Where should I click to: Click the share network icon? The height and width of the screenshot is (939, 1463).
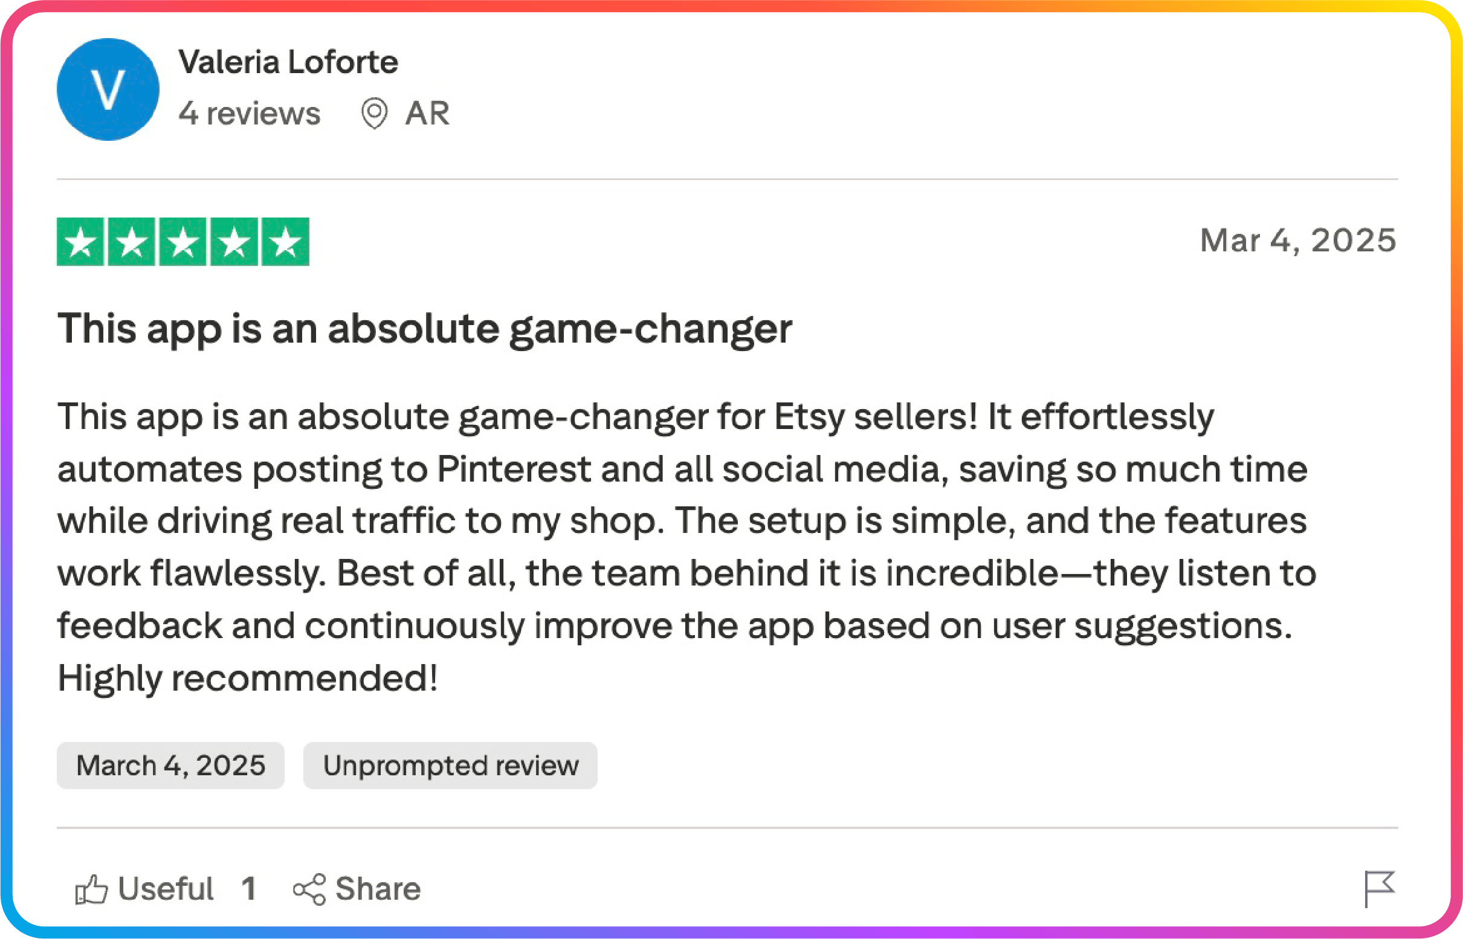(x=309, y=889)
